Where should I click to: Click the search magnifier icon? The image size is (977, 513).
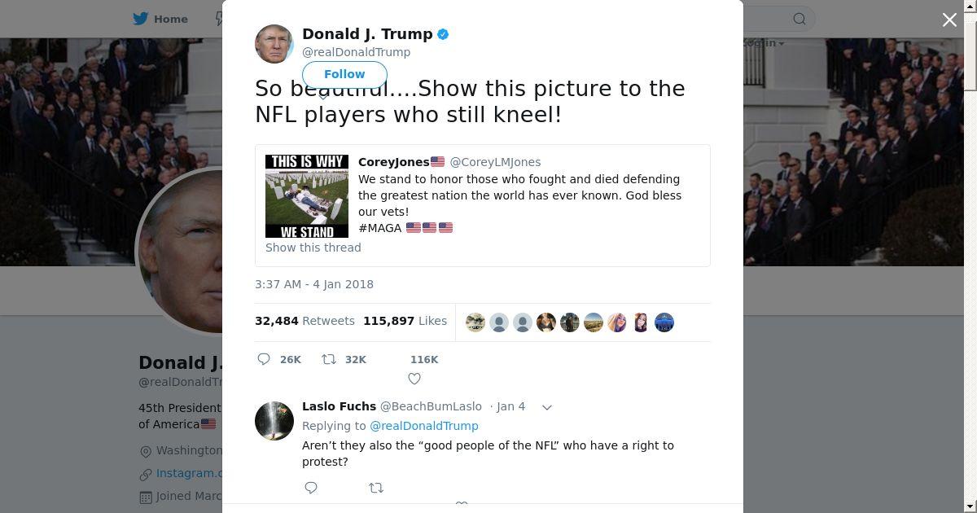coord(800,19)
